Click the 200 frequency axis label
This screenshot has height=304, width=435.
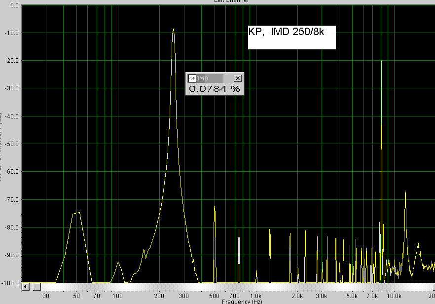(x=159, y=296)
